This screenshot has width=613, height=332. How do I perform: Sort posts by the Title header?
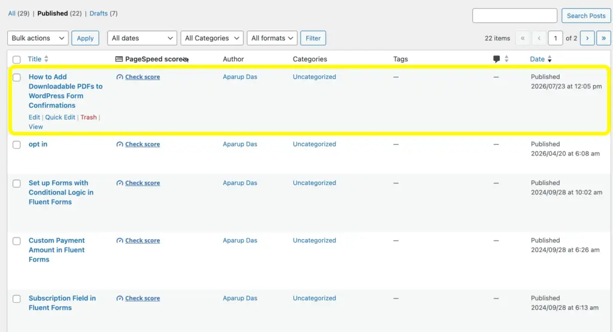34,59
